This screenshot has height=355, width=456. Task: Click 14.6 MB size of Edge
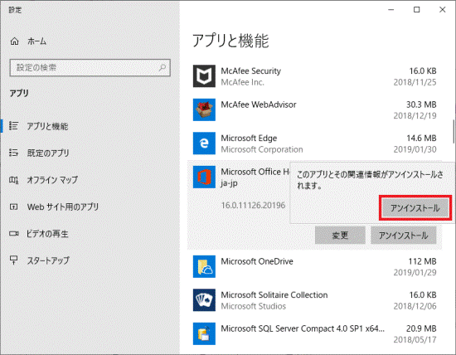421,139
